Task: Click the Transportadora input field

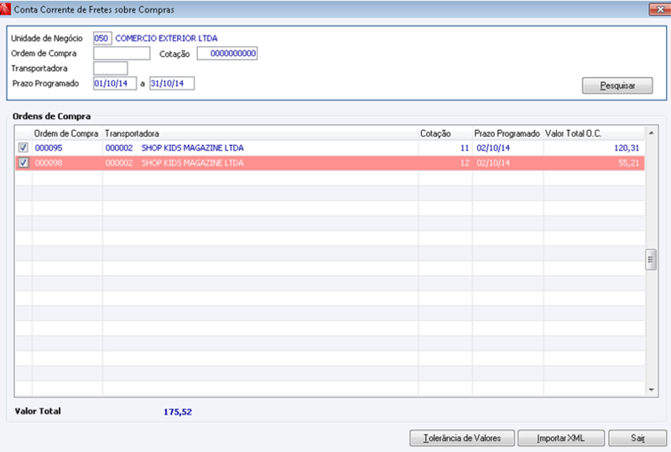Action: coord(111,69)
